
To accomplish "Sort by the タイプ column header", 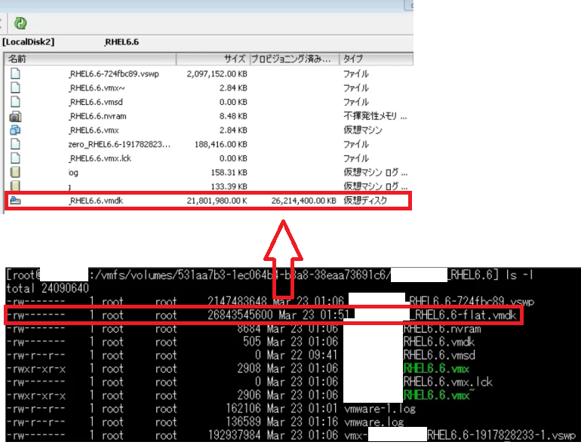I will point(376,59).
